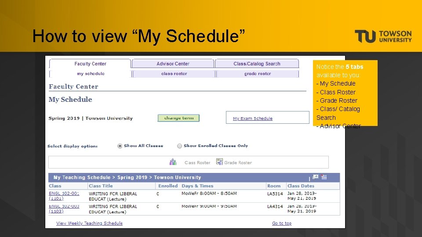This screenshot has width=422, height=237.
Task: Click the Grade Roster icon
Action: pyautogui.click(x=219, y=162)
